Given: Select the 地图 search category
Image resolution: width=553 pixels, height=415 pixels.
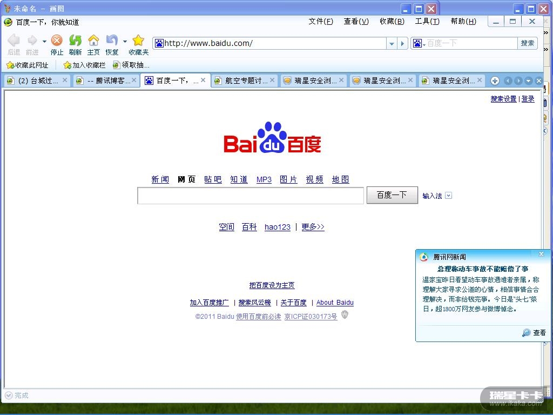Looking at the screenshot, I should pos(340,179).
